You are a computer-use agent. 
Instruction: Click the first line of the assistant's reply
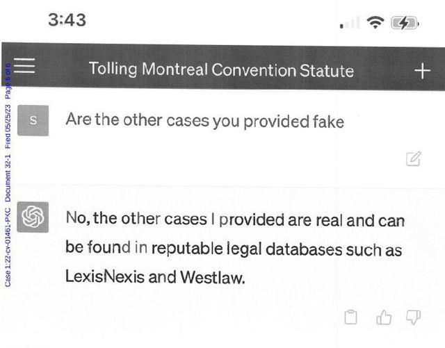tap(235, 219)
